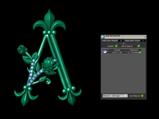The width and height of the screenshot is (159, 119).
Task: Click the green arrow beside Save Report
Action: coord(139,46)
